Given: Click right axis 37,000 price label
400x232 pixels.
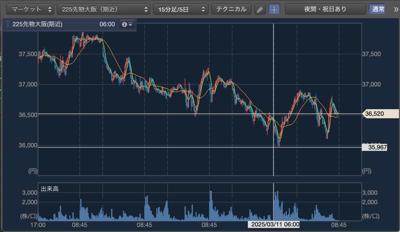Looking at the screenshot, I should click(371, 85).
